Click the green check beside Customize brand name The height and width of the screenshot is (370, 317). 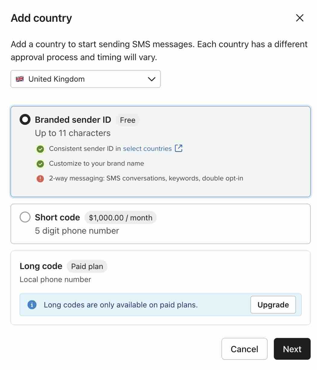[40, 164]
